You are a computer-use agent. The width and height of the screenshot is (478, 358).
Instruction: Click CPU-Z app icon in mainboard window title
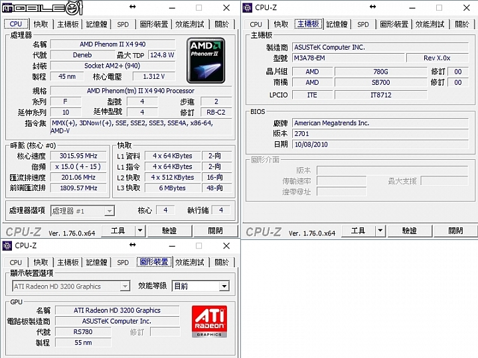point(247,7)
